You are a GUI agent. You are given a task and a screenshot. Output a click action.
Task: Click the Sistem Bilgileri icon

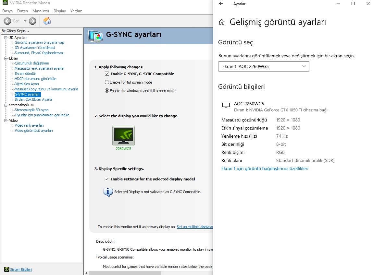[7, 269]
